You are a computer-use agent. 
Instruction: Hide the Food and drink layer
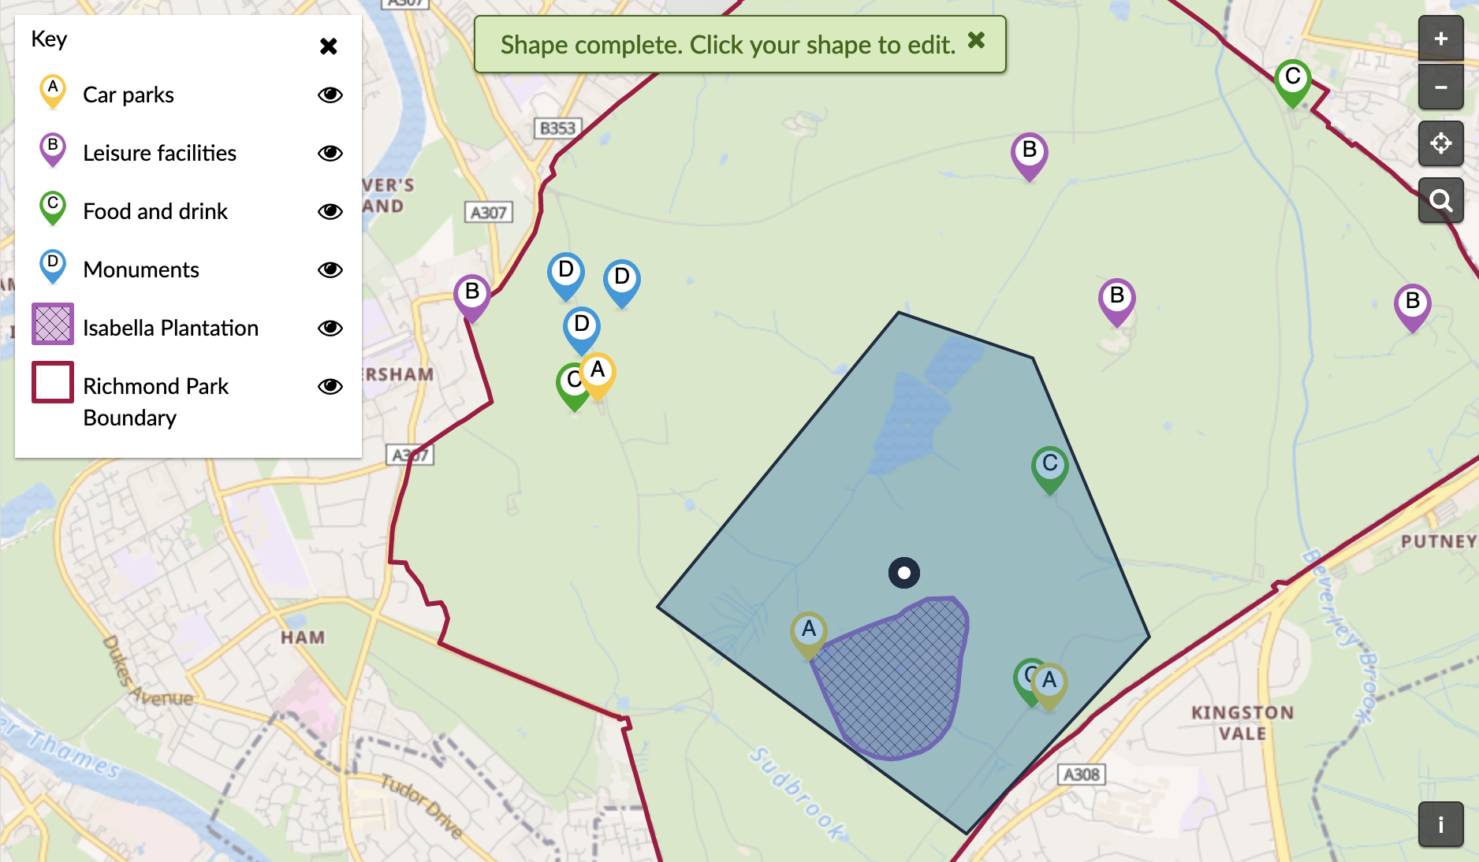(330, 211)
